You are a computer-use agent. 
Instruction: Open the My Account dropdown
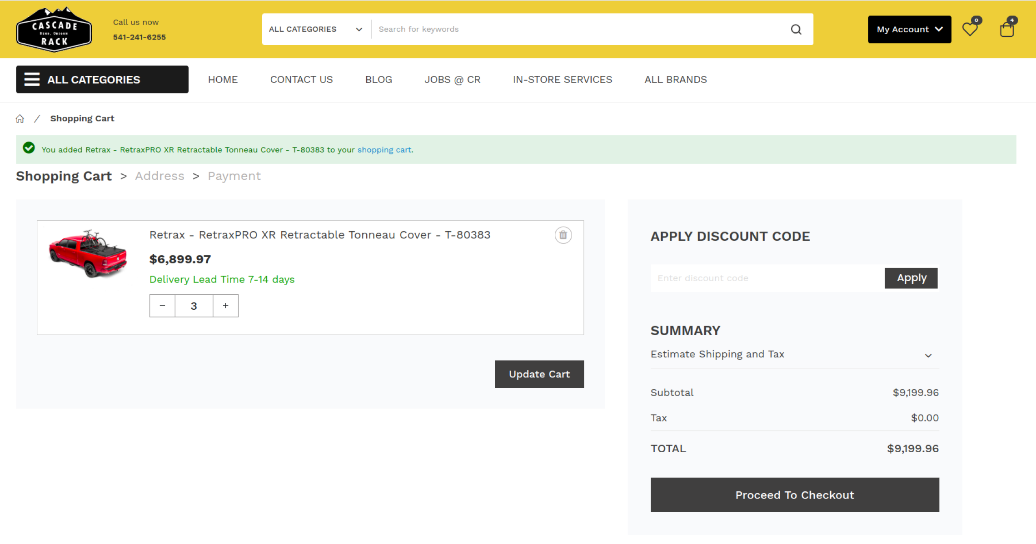click(x=909, y=30)
